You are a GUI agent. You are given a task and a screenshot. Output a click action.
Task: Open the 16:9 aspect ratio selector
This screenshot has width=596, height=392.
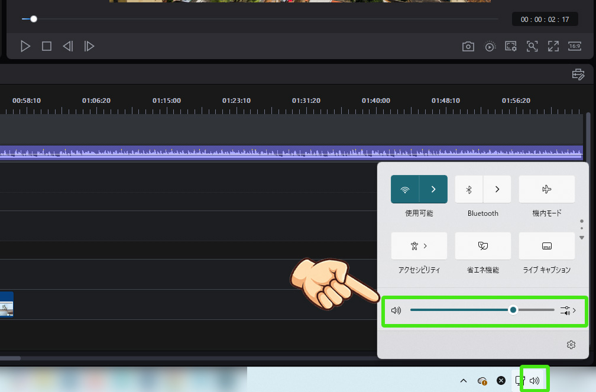point(575,46)
